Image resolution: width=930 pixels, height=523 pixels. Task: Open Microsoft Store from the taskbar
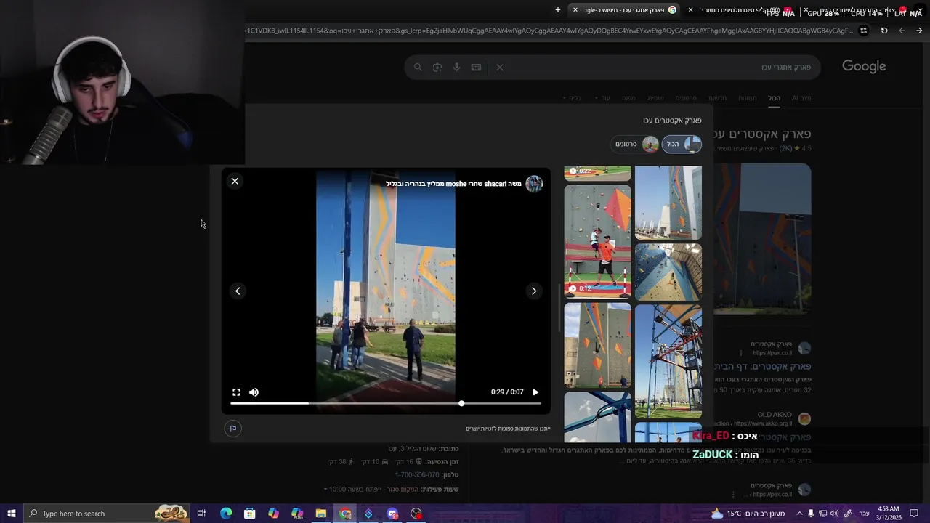249,514
